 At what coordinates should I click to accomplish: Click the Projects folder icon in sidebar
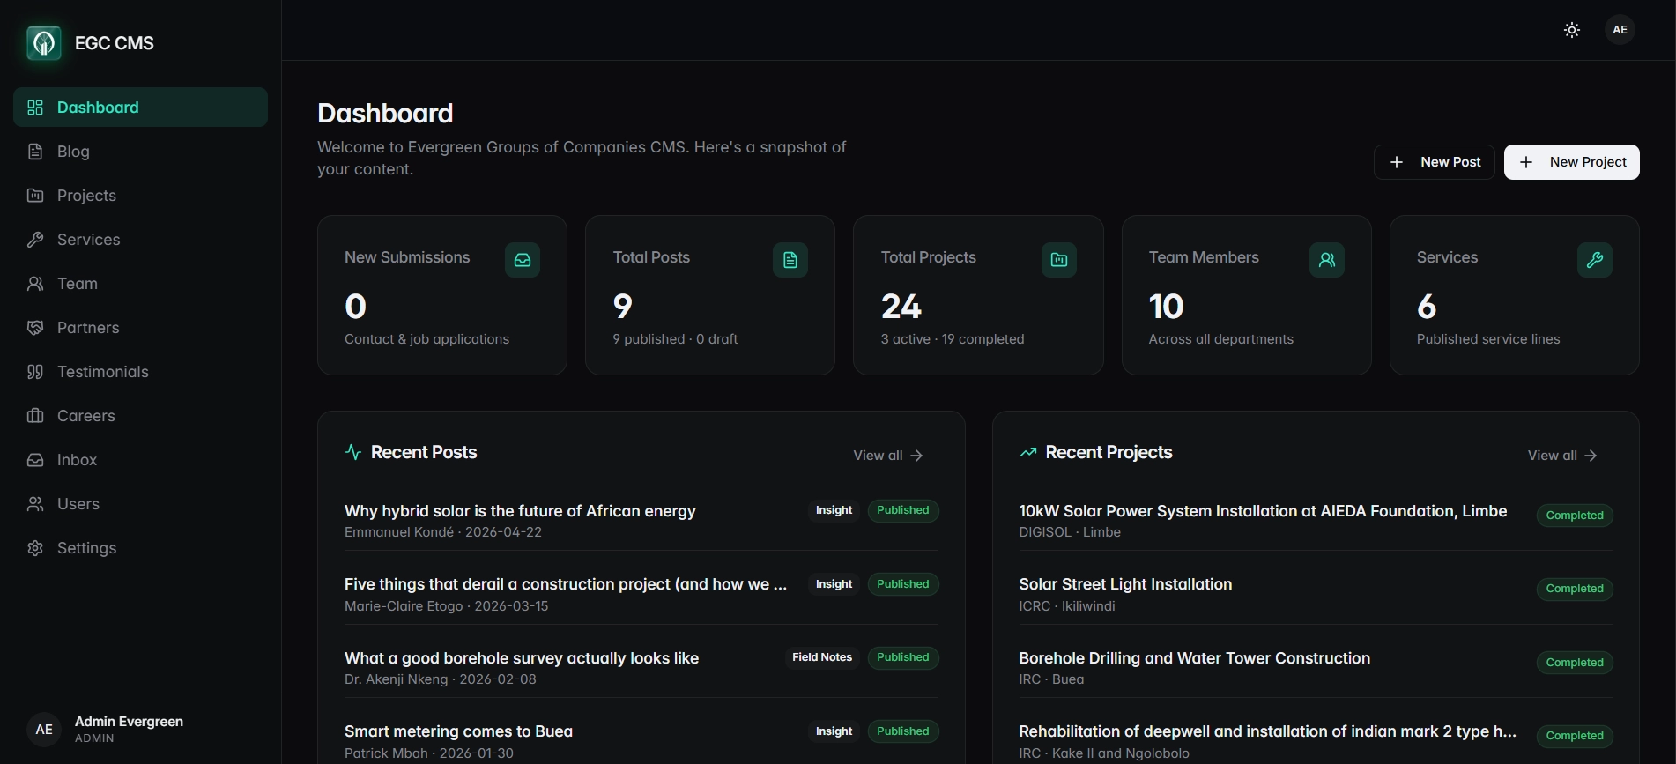pyautogui.click(x=35, y=196)
